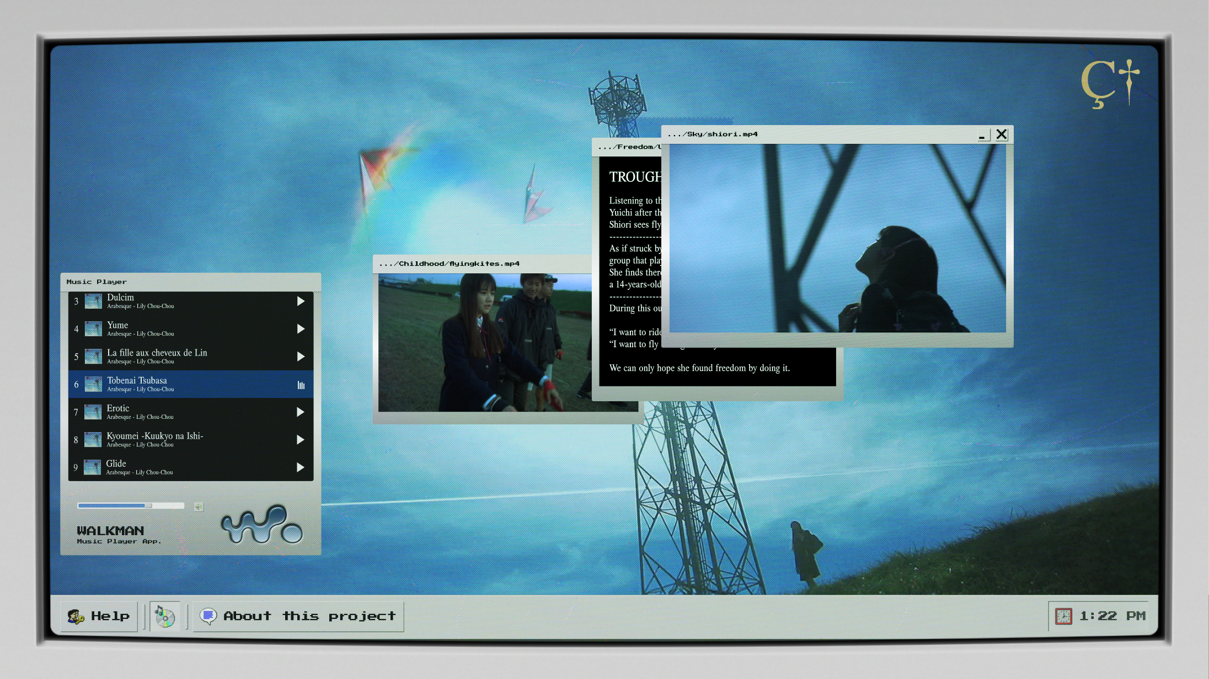Click album cover of La fille aux cheveux
This screenshot has height=679, width=1209.
93,357
